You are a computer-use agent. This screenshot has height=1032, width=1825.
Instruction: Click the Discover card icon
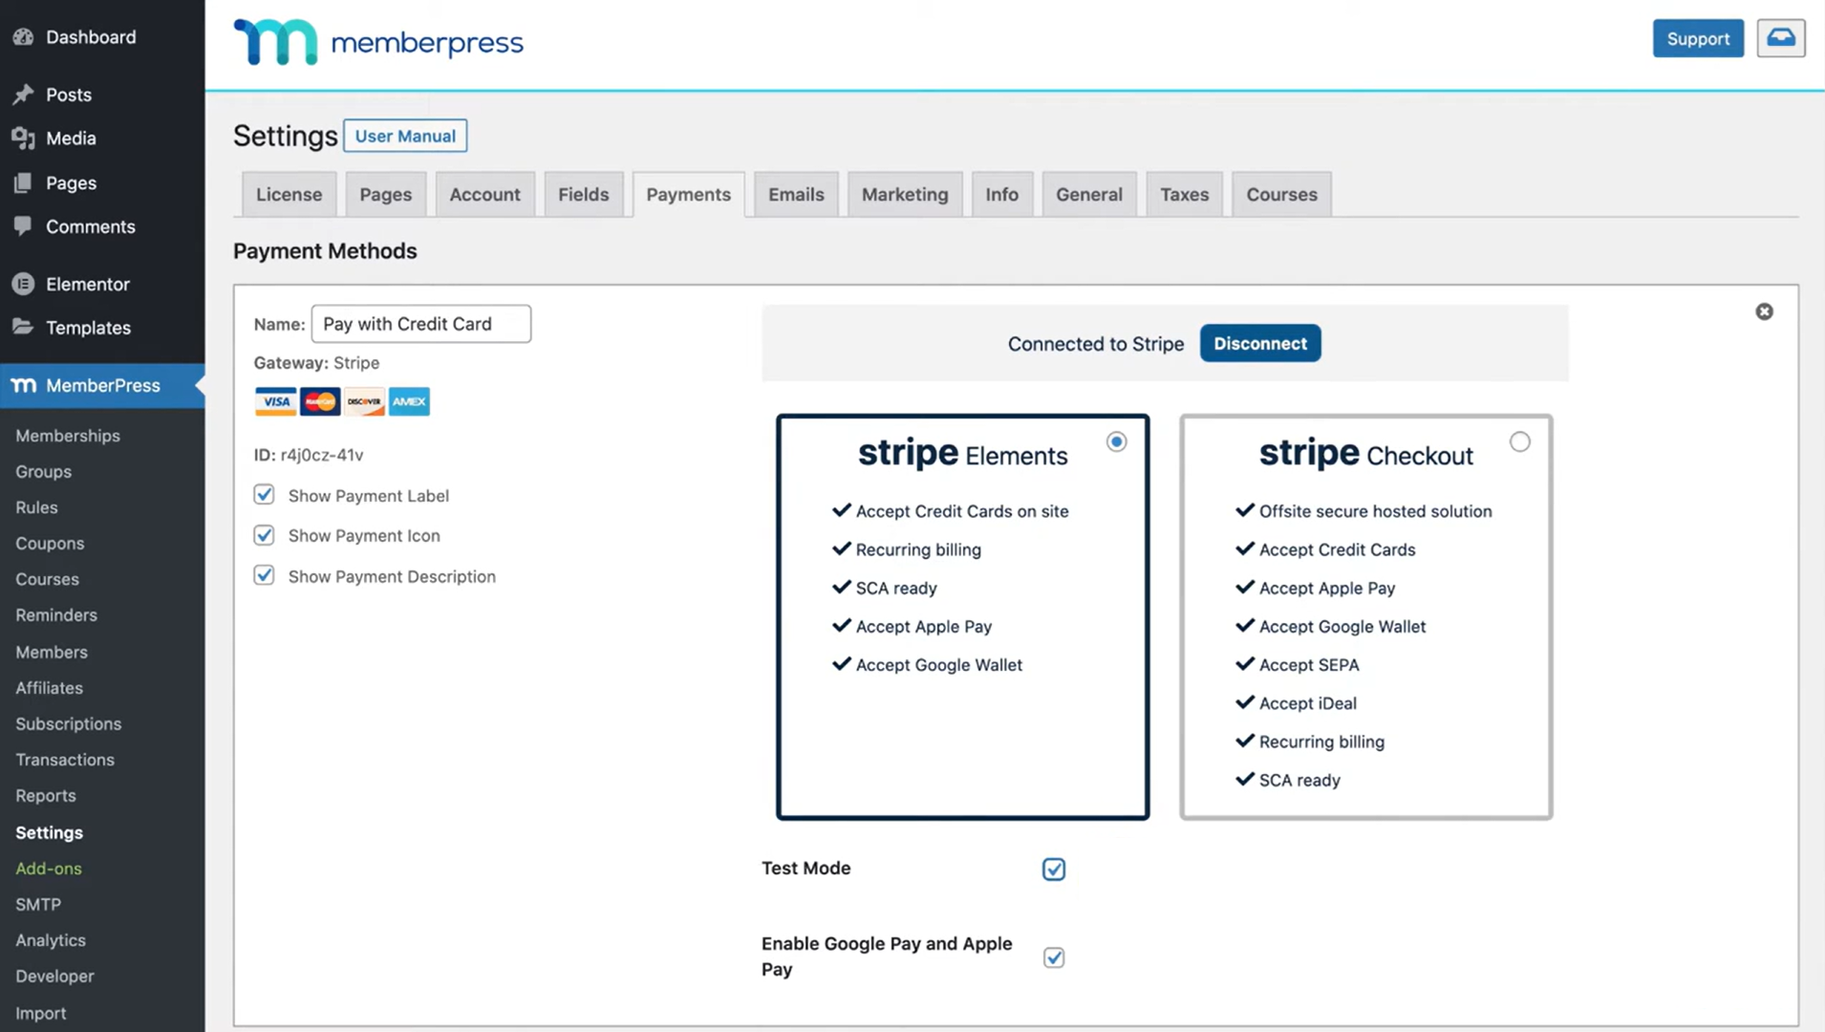pos(364,401)
